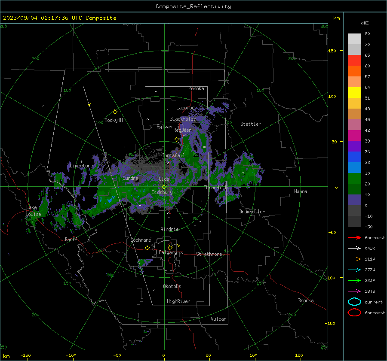Click the Vulcan label

(218, 319)
